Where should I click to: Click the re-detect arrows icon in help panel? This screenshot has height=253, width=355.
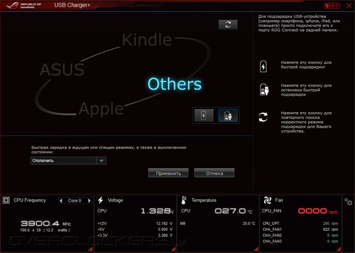pyautogui.click(x=263, y=117)
